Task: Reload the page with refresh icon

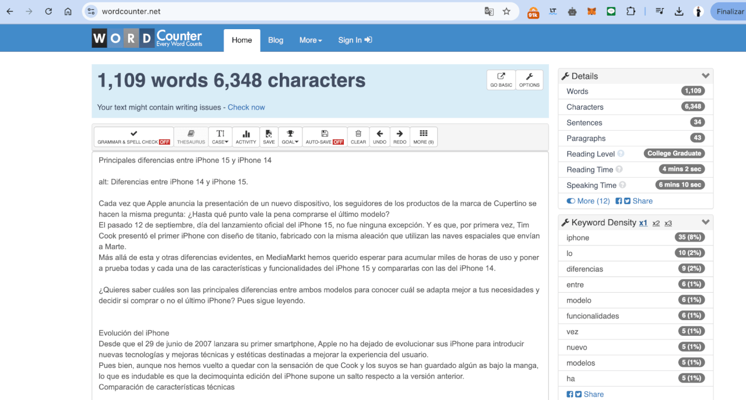Action: (48, 11)
